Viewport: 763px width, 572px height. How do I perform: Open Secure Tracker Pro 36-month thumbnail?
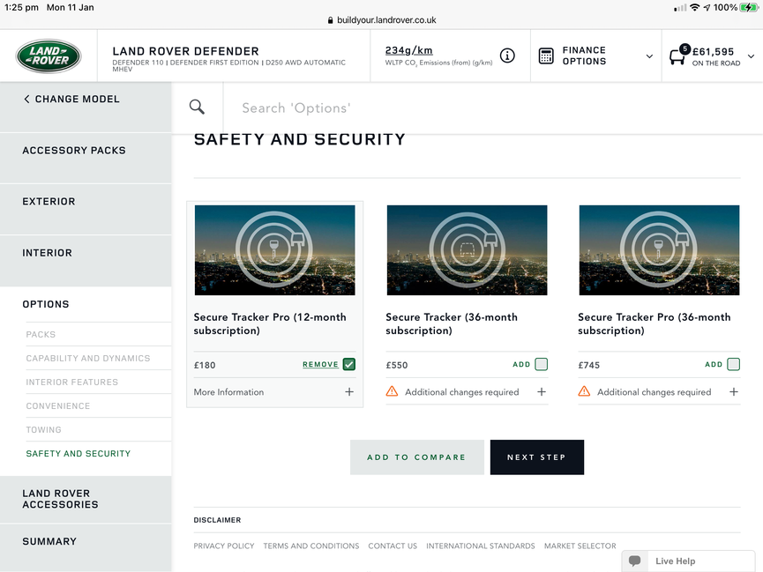659,250
